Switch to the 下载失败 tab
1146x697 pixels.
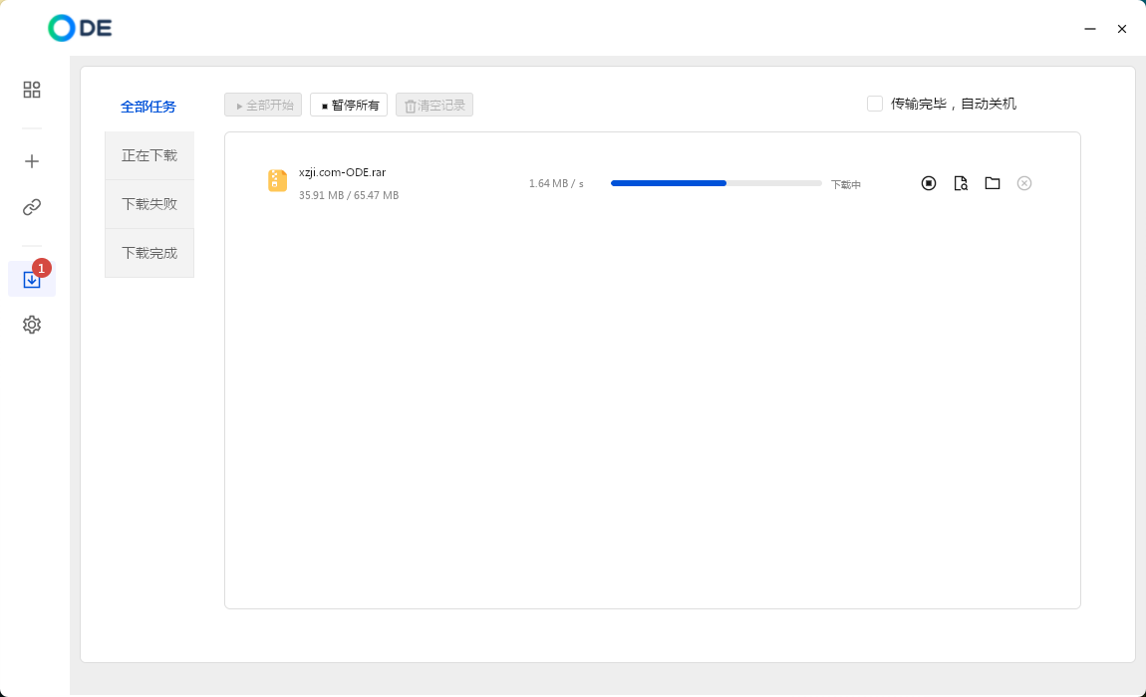pos(149,204)
